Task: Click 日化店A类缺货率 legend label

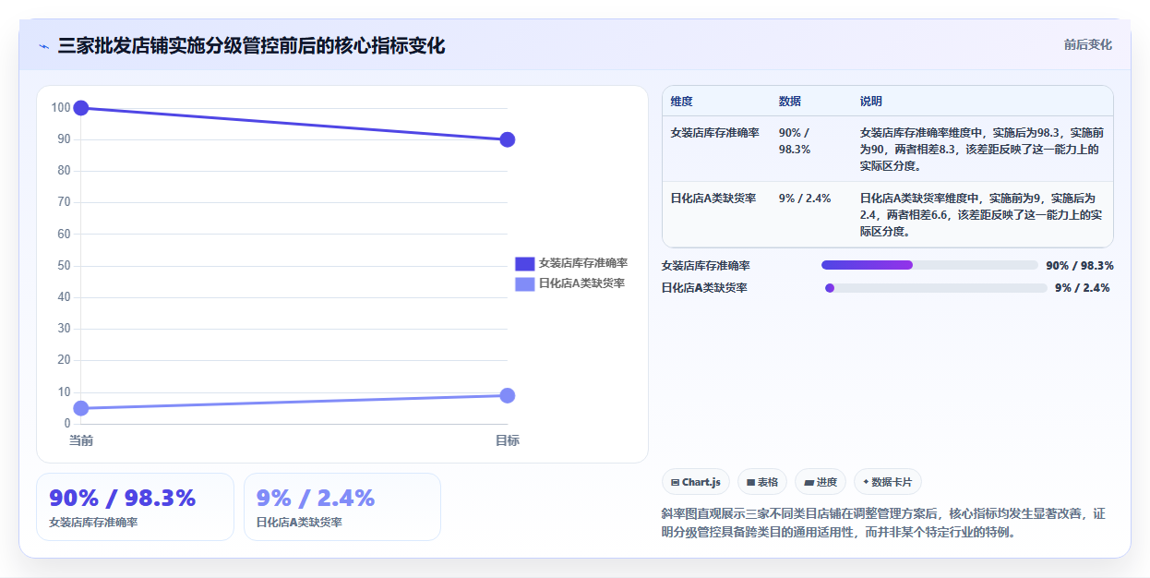Action: (x=581, y=283)
